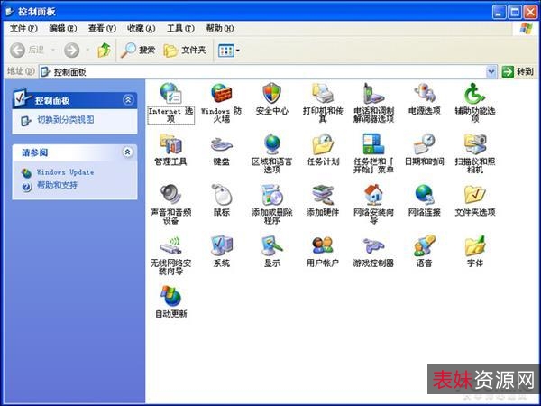Open the 键盘 icon

[x=222, y=144]
